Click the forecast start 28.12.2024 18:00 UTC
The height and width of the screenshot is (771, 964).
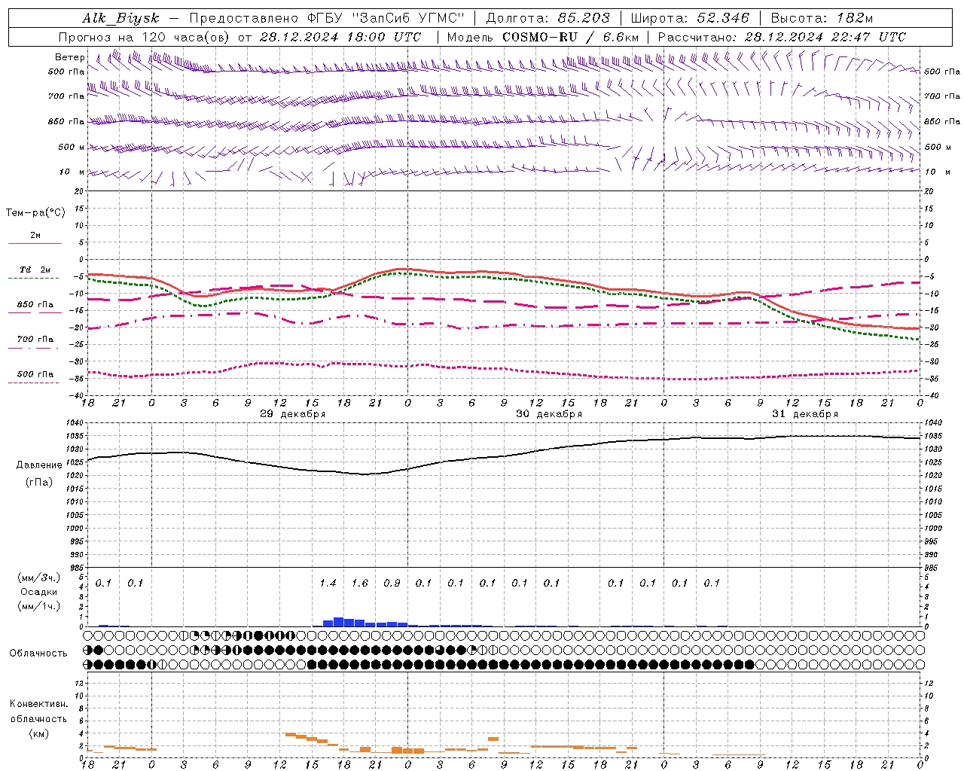[x=340, y=37]
